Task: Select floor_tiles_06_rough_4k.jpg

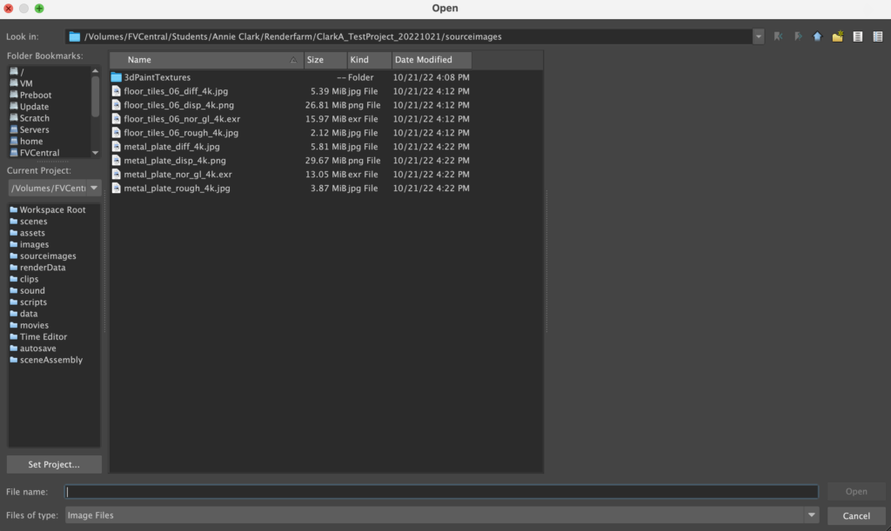Action: click(x=291, y=133)
